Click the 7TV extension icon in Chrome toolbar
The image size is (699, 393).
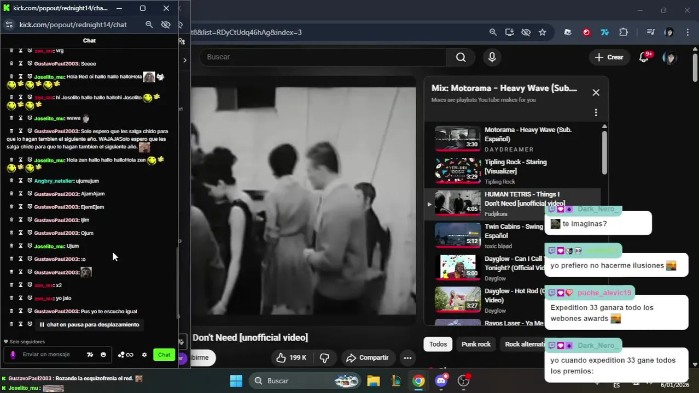(x=605, y=32)
